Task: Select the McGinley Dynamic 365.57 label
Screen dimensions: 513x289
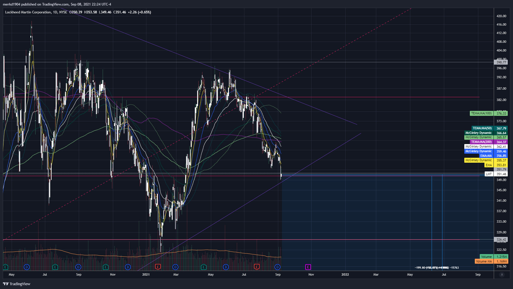Action: point(479,137)
